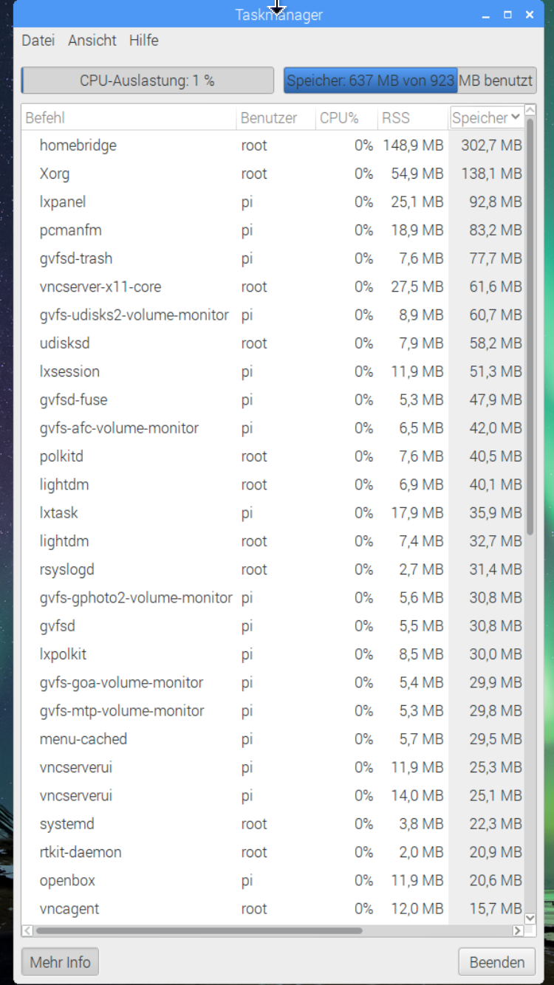Open the Datei menu
Viewport: 554px width, 985px height.
point(38,41)
